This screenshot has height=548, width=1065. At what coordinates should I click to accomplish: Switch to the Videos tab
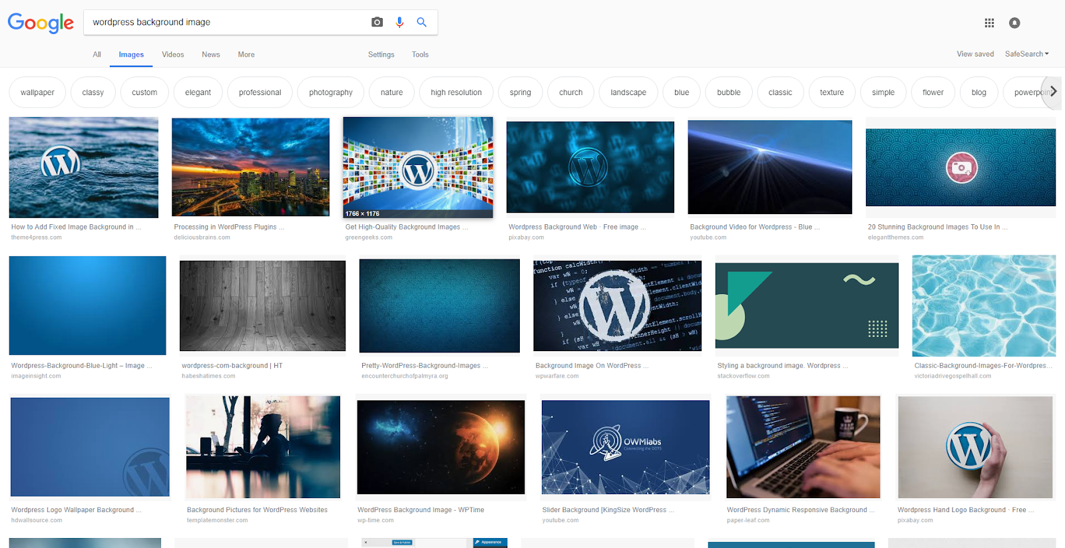coord(173,55)
